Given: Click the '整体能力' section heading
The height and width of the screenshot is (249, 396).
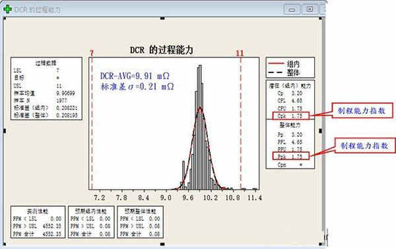Looking at the screenshot, I should point(290,125).
